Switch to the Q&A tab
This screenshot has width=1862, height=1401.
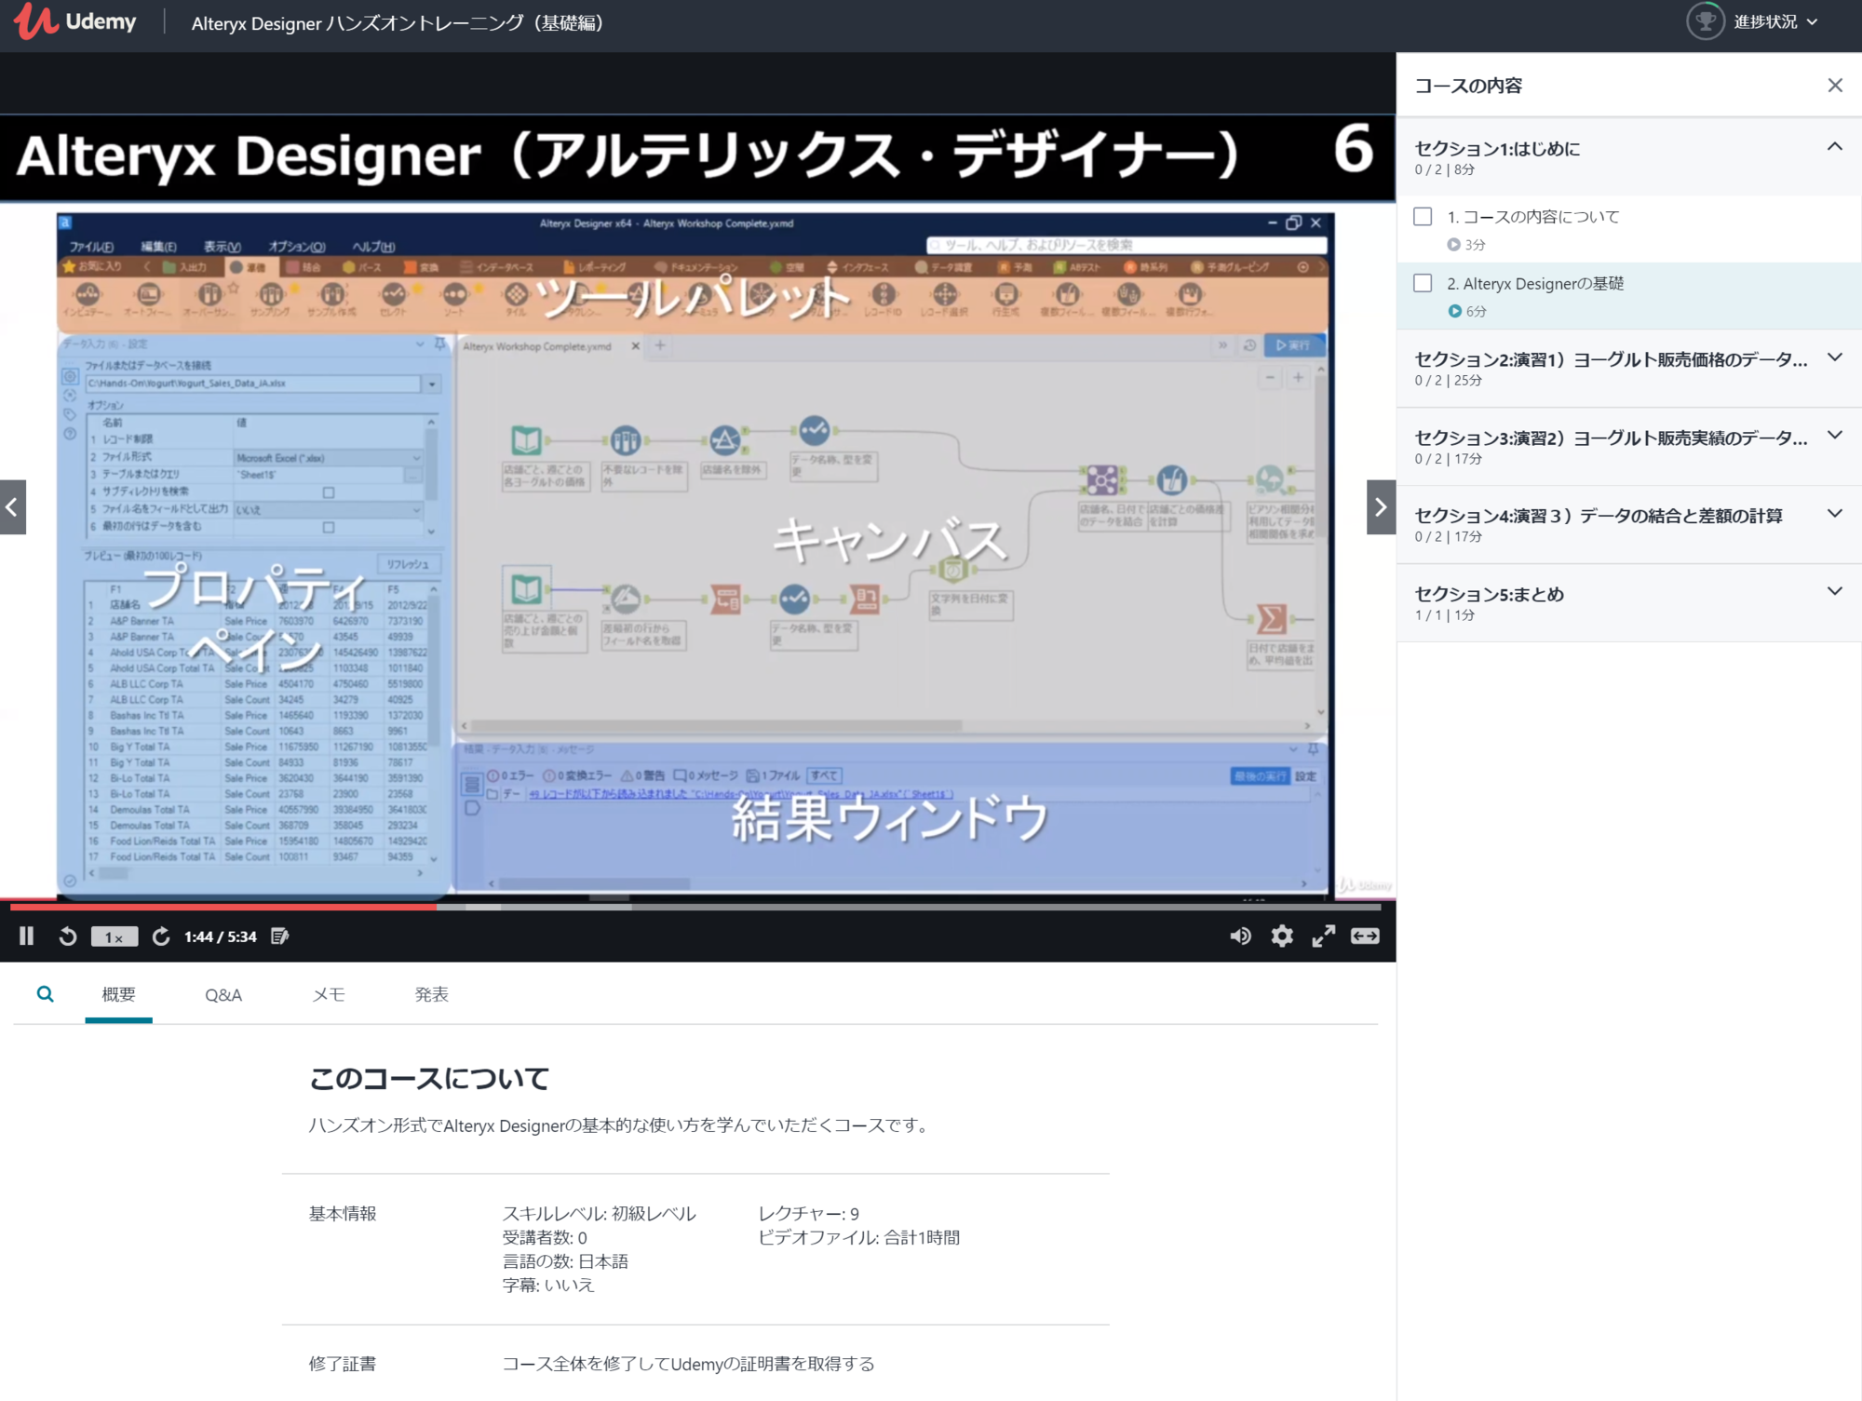click(x=223, y=995)
